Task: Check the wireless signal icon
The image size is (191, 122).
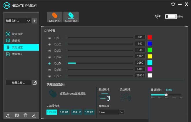Action: pos(158,16)
